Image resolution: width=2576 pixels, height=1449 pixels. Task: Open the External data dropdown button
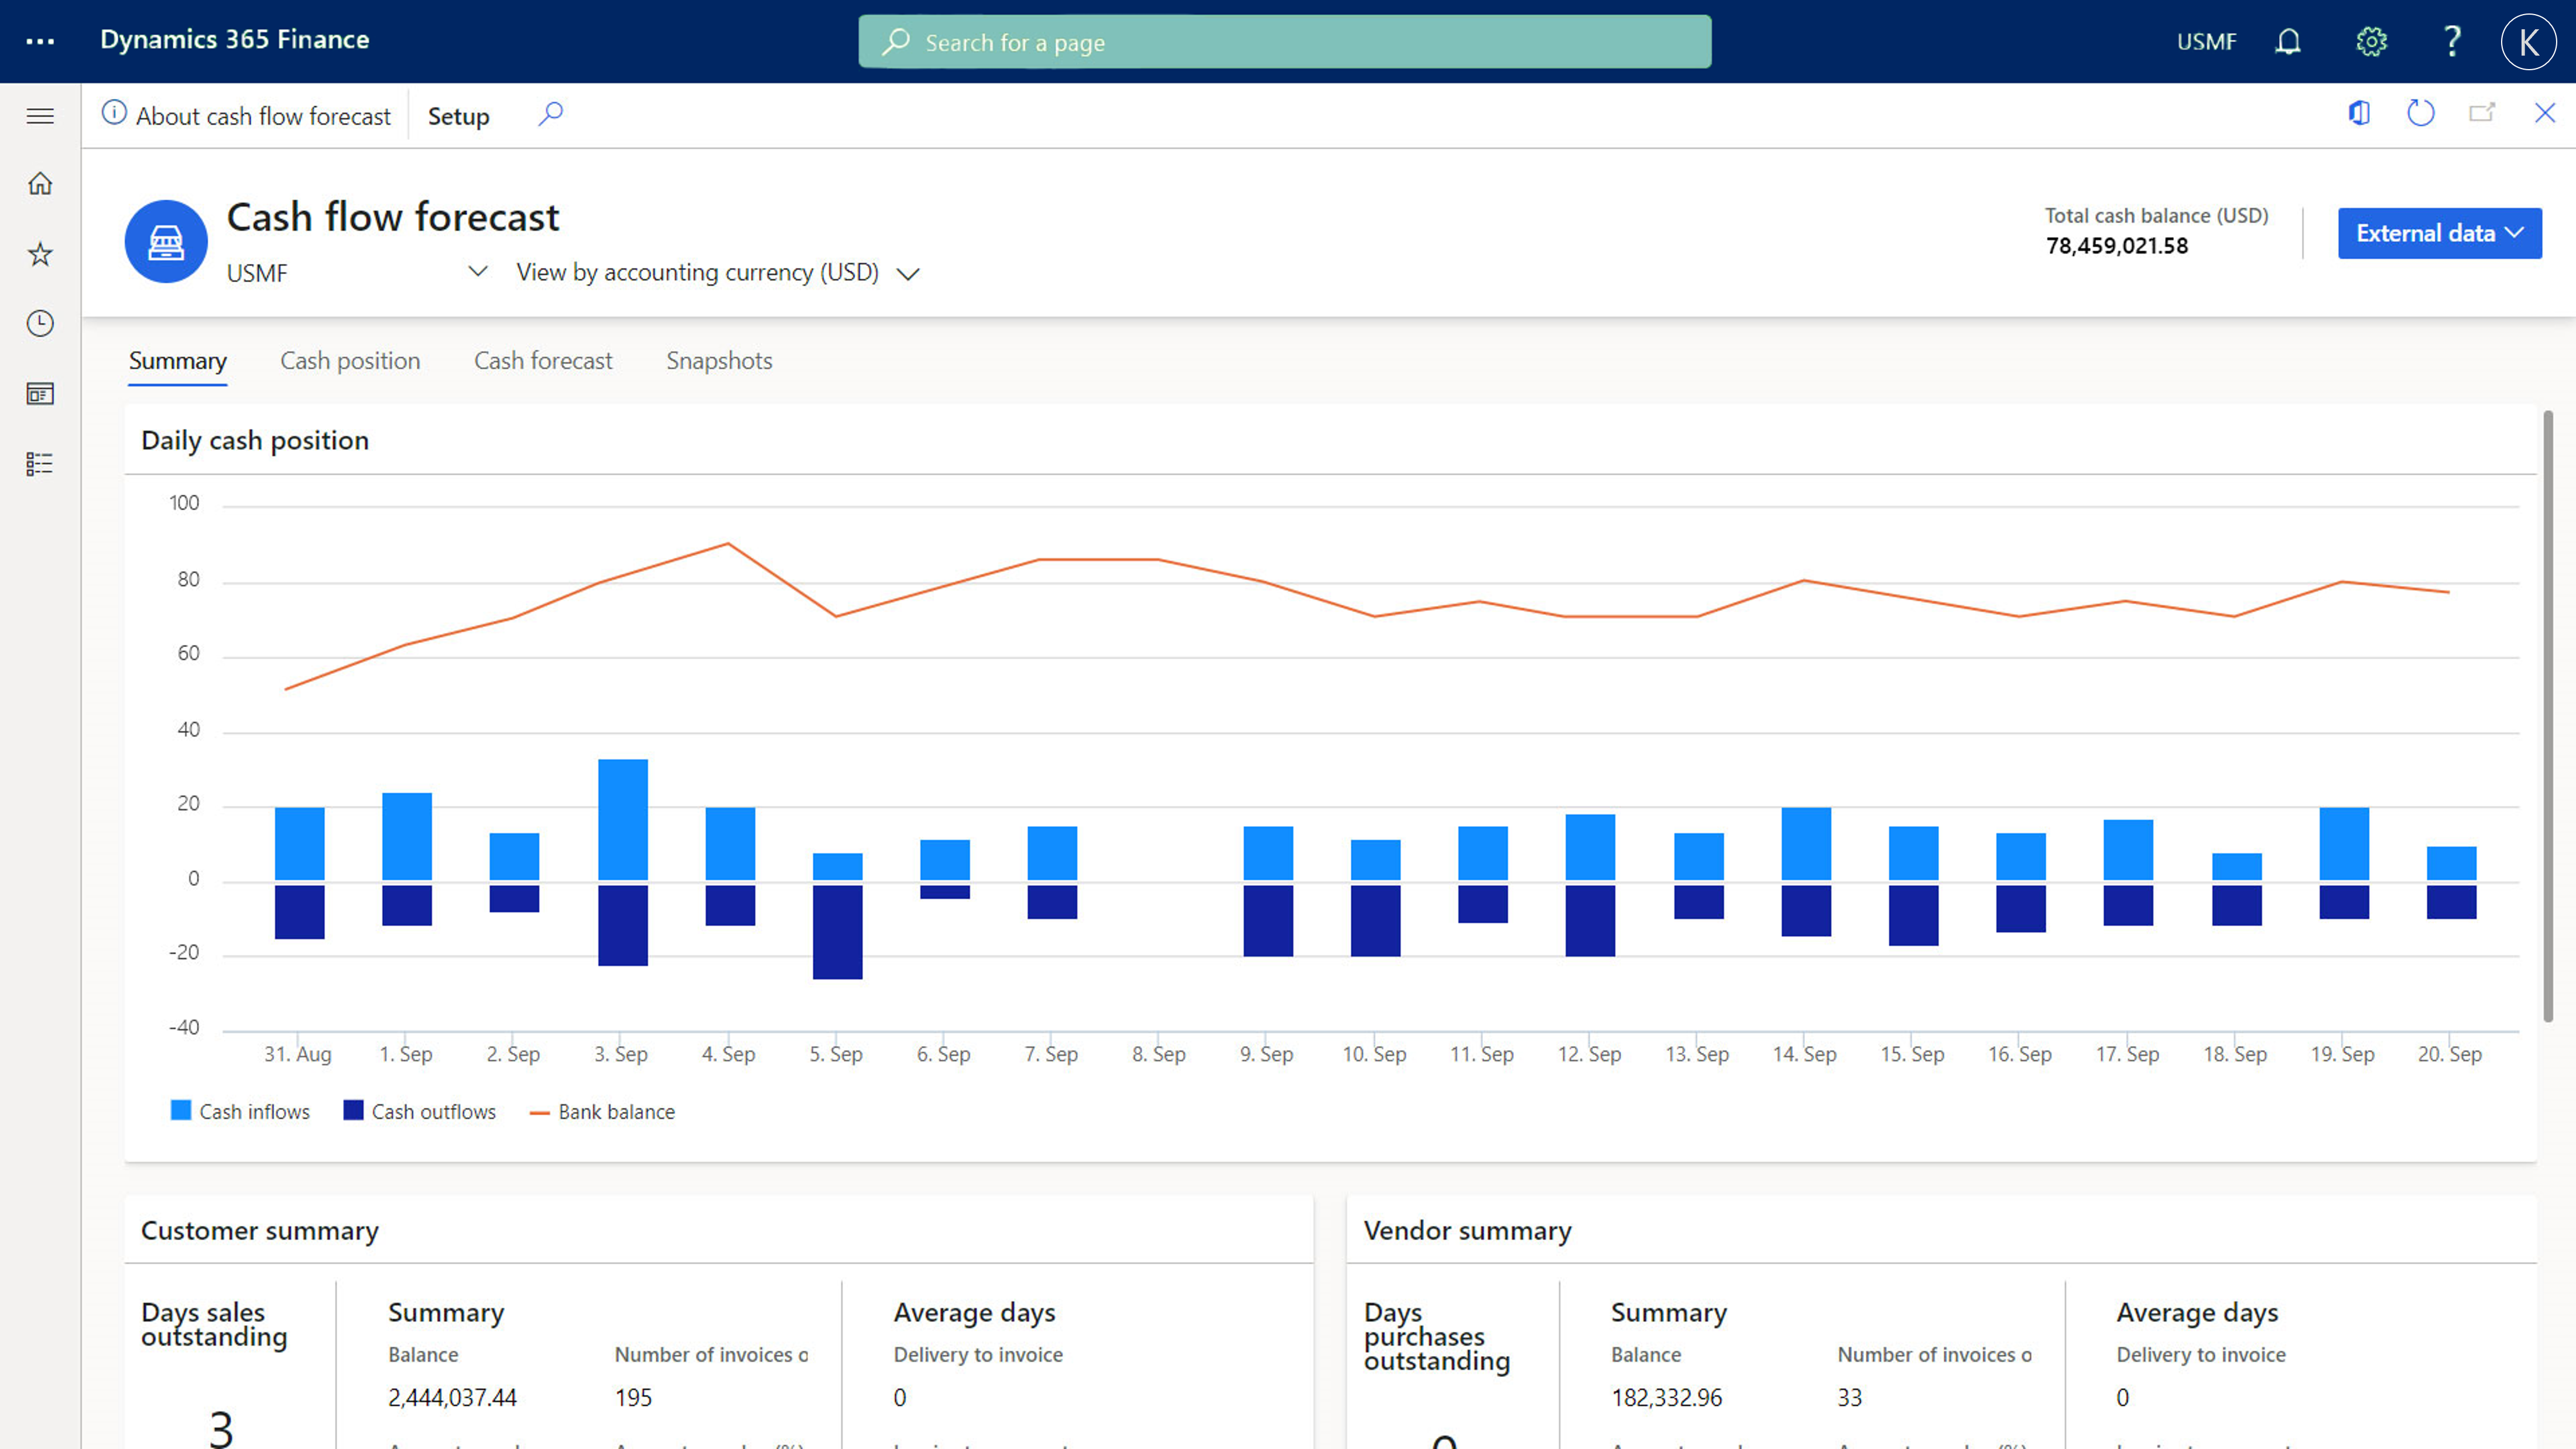[2439, 233]
